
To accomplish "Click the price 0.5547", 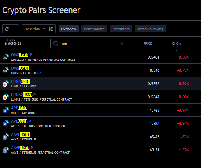I will (x=154, y=97).
